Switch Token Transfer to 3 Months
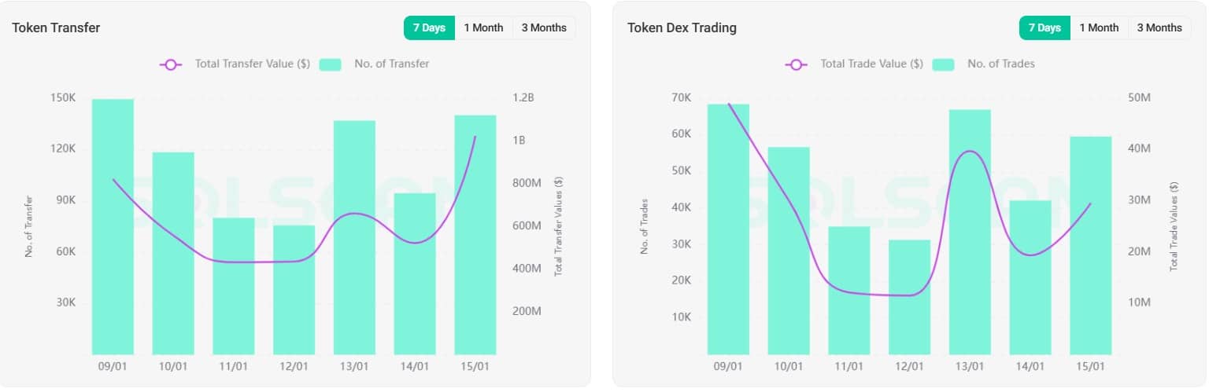Image resolution: width=1209 pixels, height=392 pixels. (544, 28)
